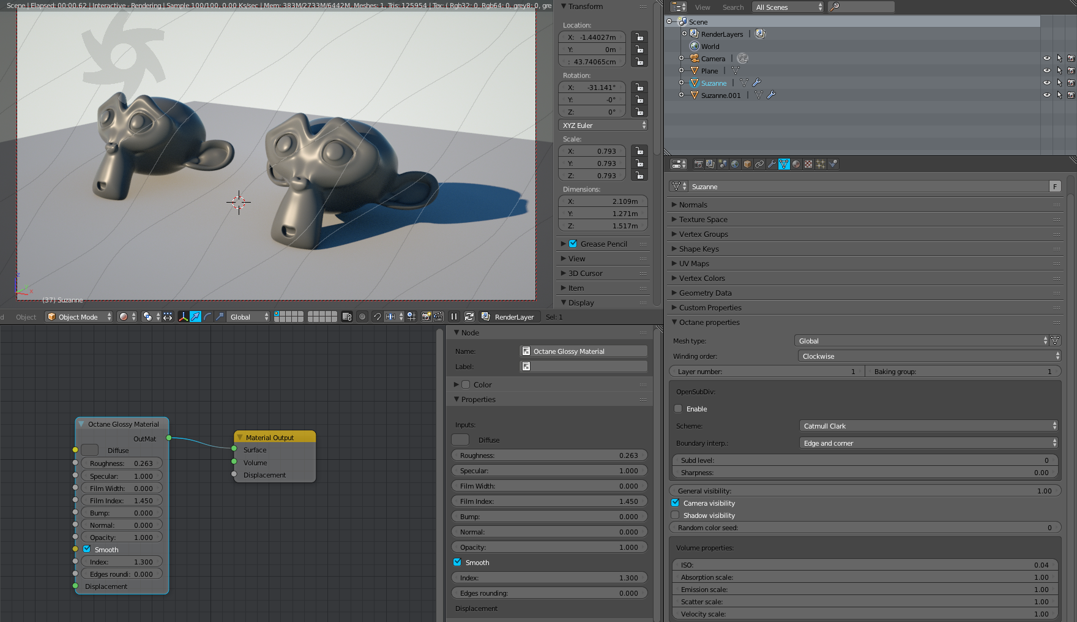1077x622 pixels.
Task: Toggle the lock for Location X
Action: (639, 37)
